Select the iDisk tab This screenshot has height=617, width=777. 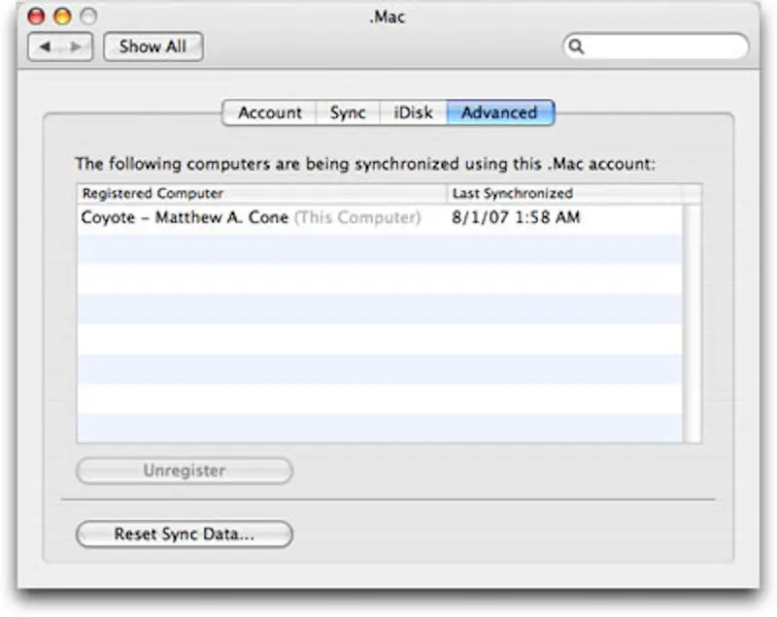coord(411,112)
